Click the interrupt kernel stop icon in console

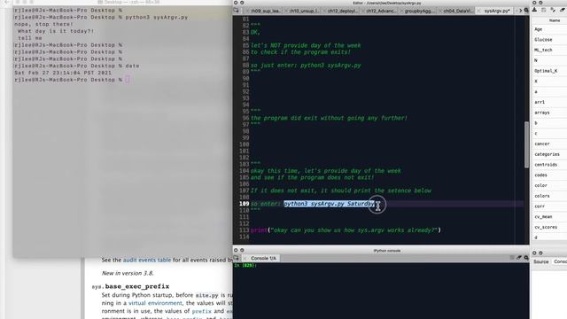coord(512,258)
